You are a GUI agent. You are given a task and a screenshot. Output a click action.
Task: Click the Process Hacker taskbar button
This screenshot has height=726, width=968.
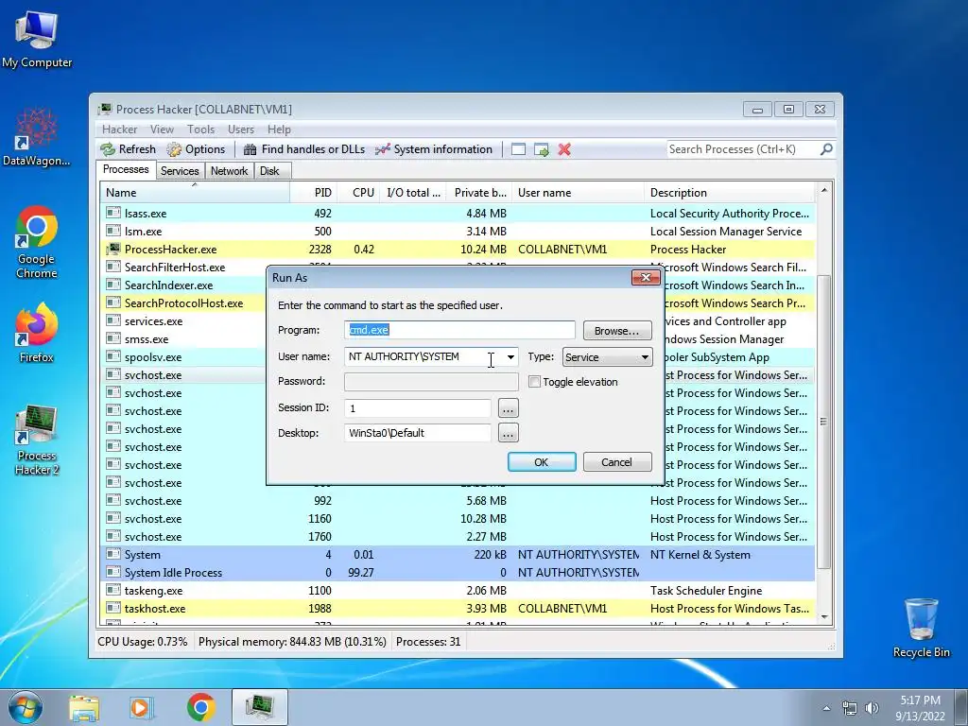tap(260, 707)
